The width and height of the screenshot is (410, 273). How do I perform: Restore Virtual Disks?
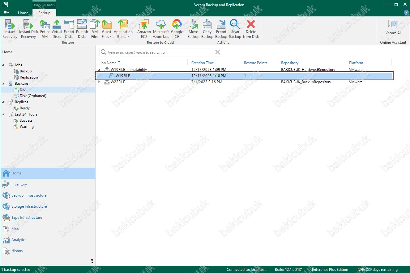pyautogui.click(x=57, y=29)
